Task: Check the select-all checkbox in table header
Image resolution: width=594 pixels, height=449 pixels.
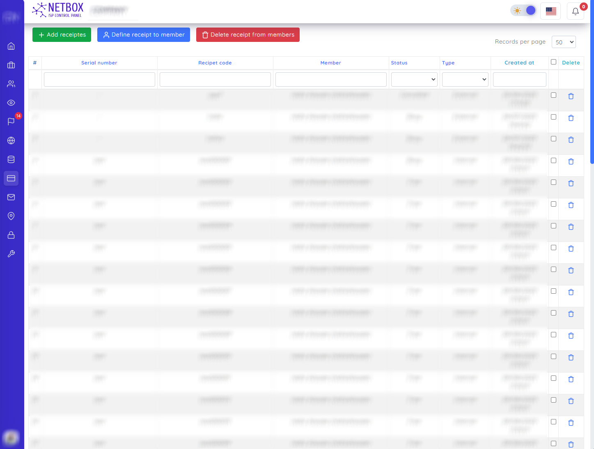Action: pyautogui.click(x=553, y=62)
